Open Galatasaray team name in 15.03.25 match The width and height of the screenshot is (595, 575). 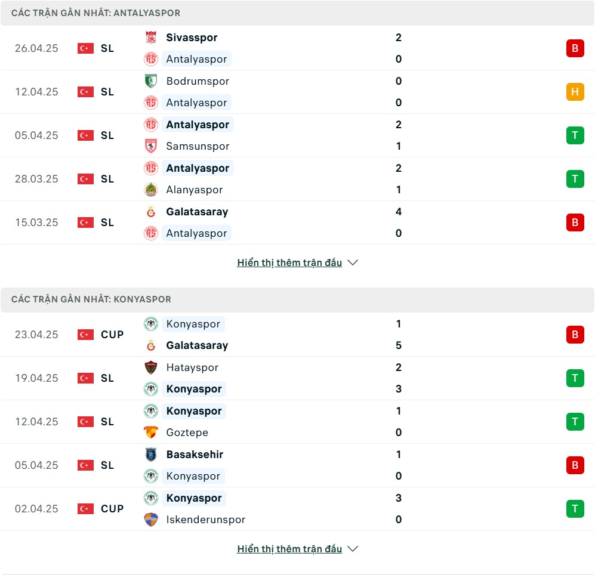(x=197, y=212)
